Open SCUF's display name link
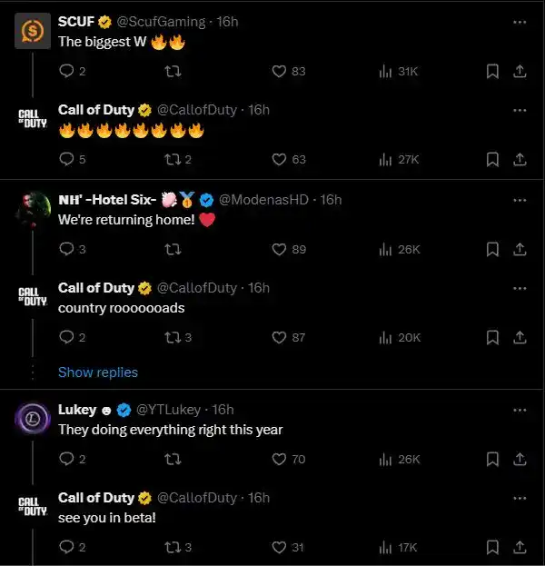Screen dimensions: 545x566 pyautogui.click(x=75, y=22)
